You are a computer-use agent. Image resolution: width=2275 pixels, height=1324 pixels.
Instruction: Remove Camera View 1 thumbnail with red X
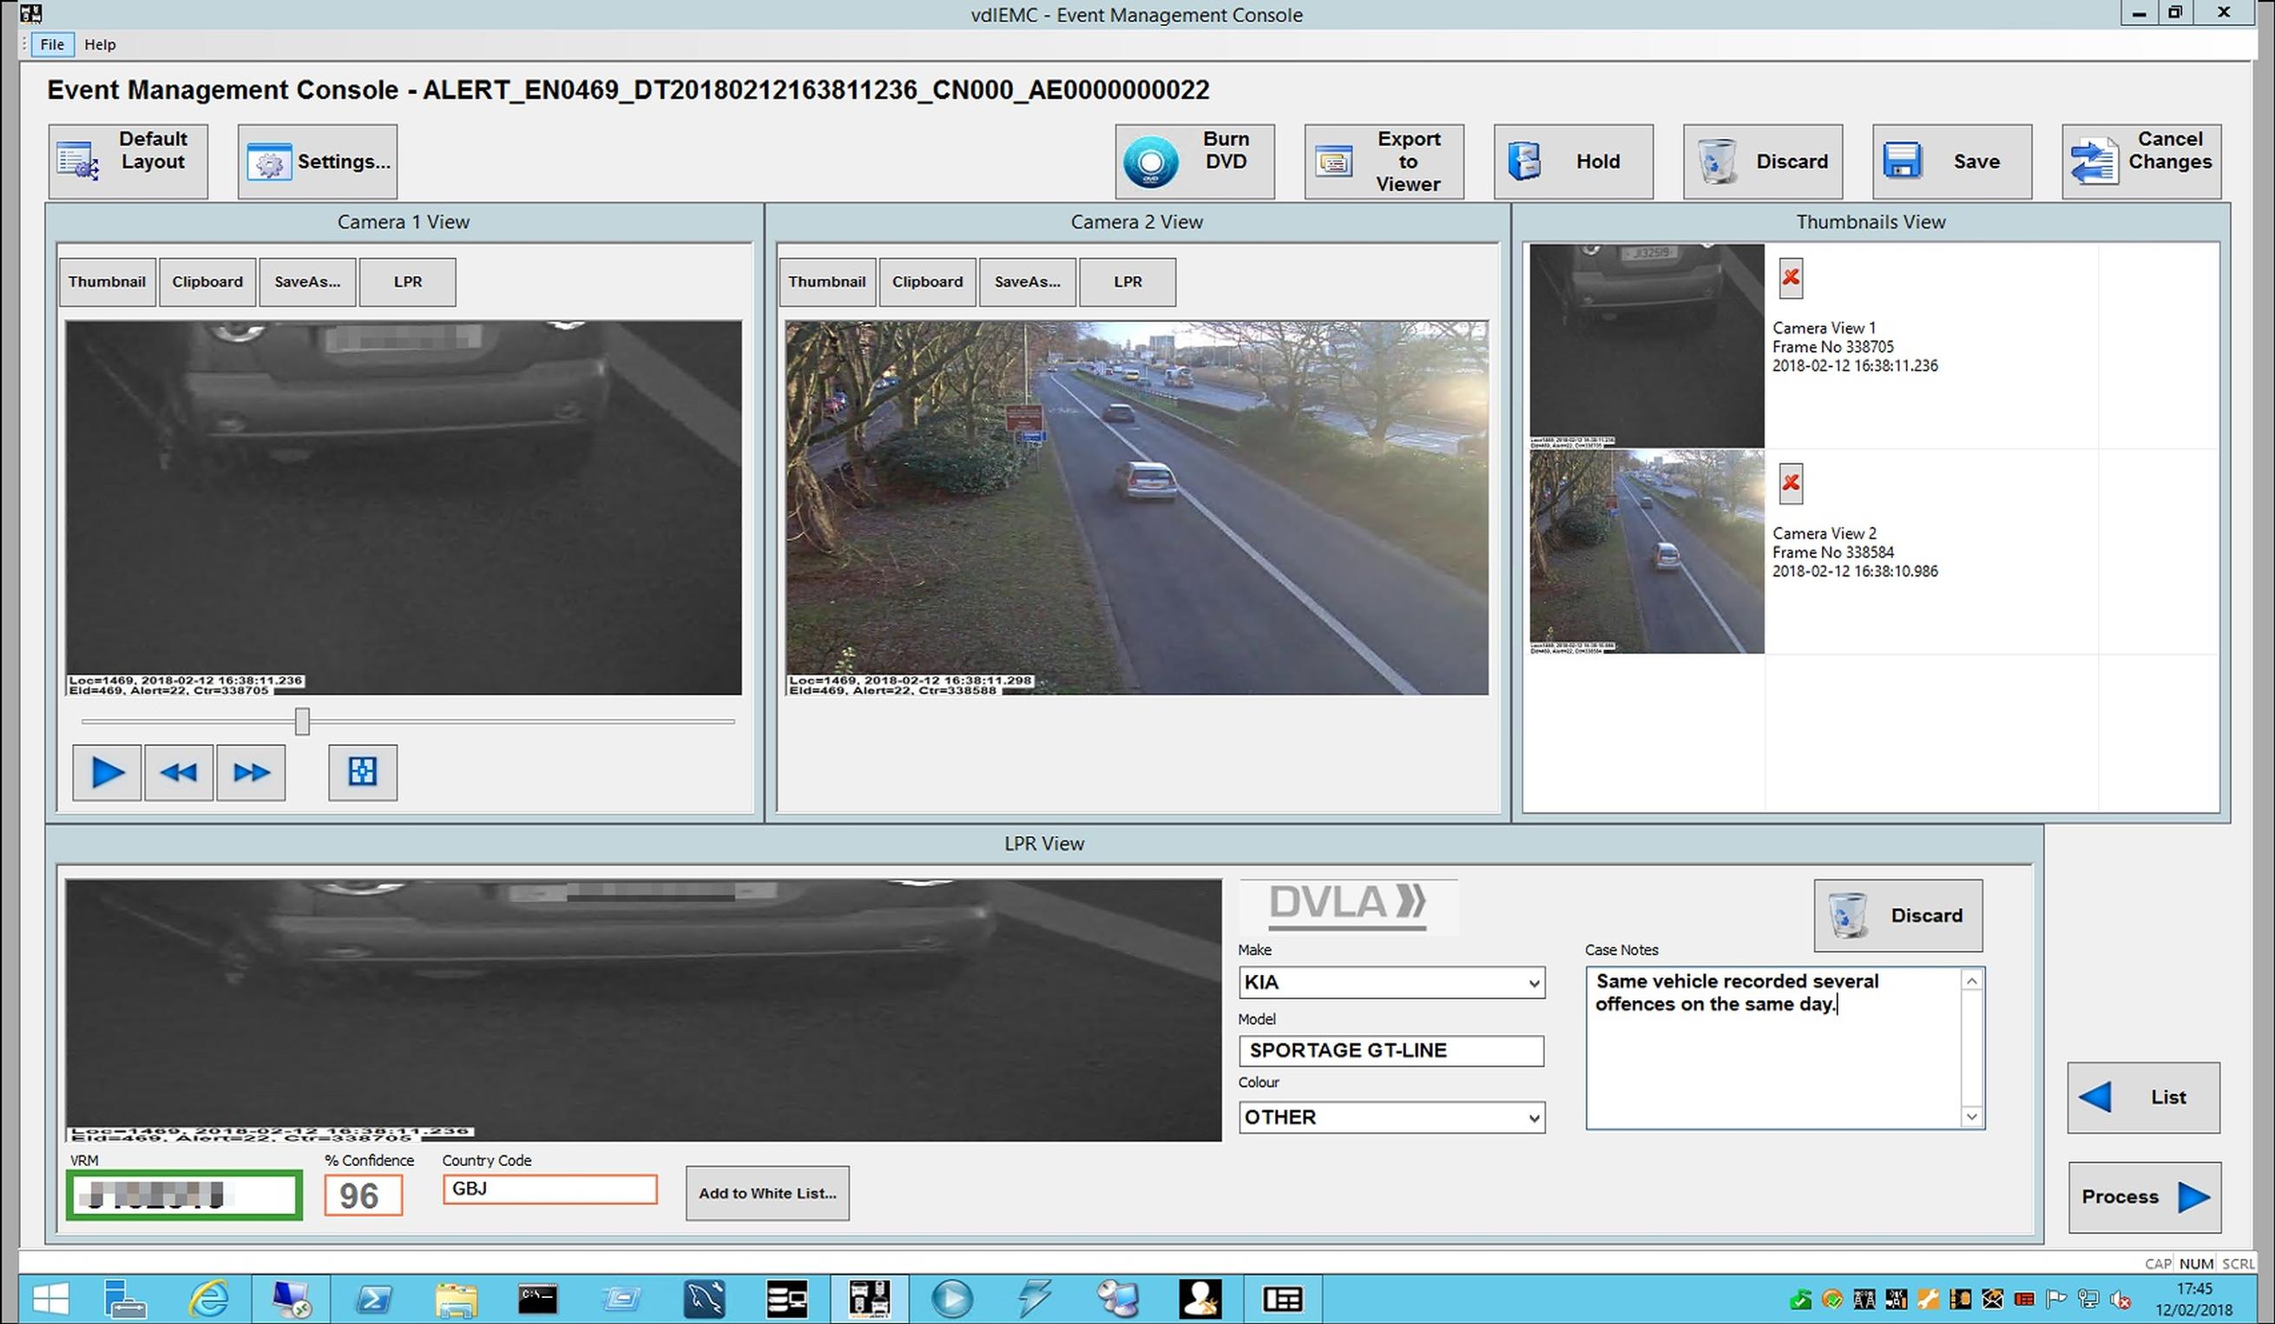click(1790, 278)
